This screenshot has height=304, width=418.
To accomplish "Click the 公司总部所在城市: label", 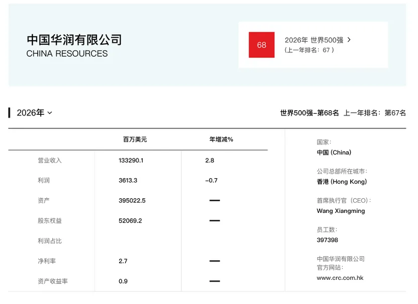I will (342, 171).
